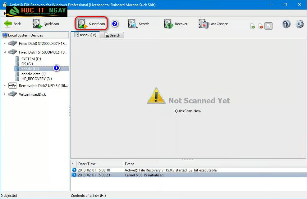Open the Last Chance recovery tool

[213, 24]
